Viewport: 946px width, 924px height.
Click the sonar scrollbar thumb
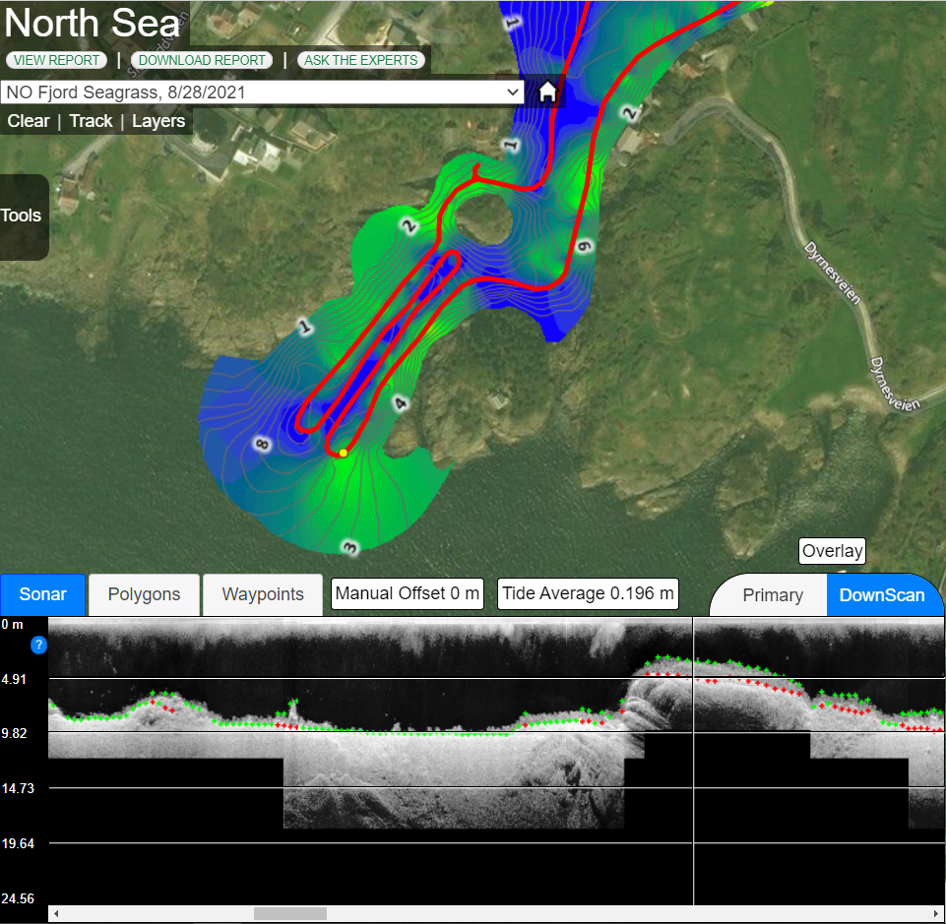290,914
